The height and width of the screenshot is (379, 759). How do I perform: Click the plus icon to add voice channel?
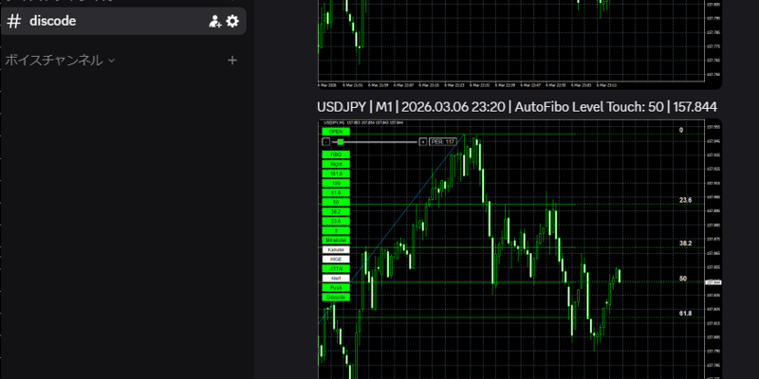(232, 61)
